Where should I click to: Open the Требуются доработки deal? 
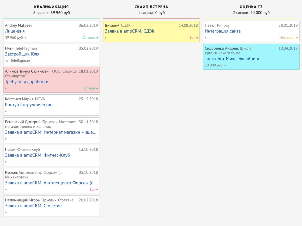[26, 82]
